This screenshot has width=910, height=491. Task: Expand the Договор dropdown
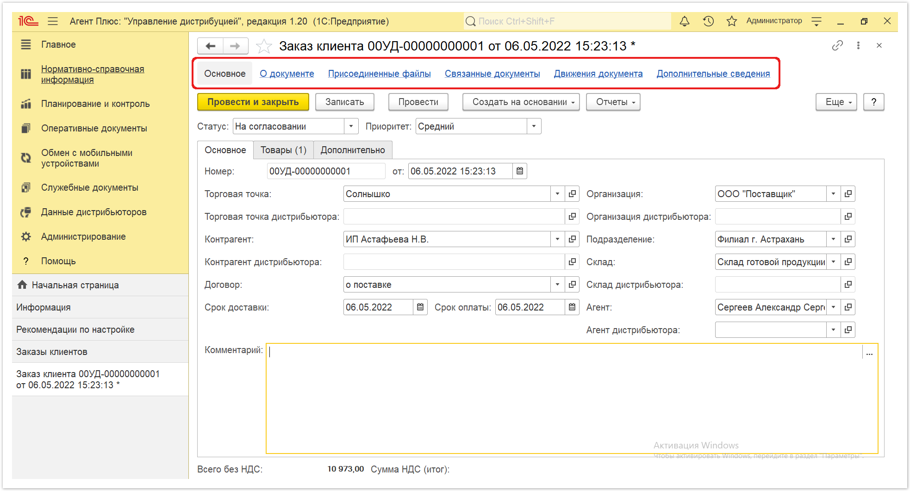point(557,285)
